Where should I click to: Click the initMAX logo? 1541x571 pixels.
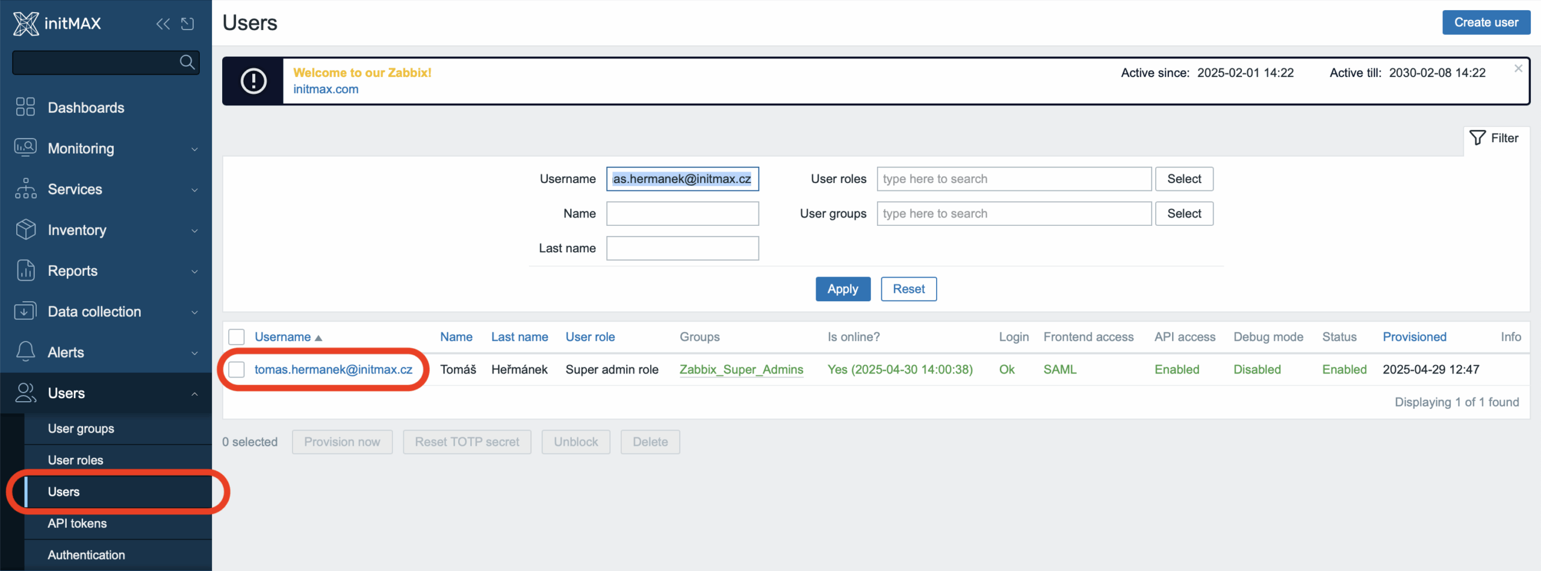57,23
